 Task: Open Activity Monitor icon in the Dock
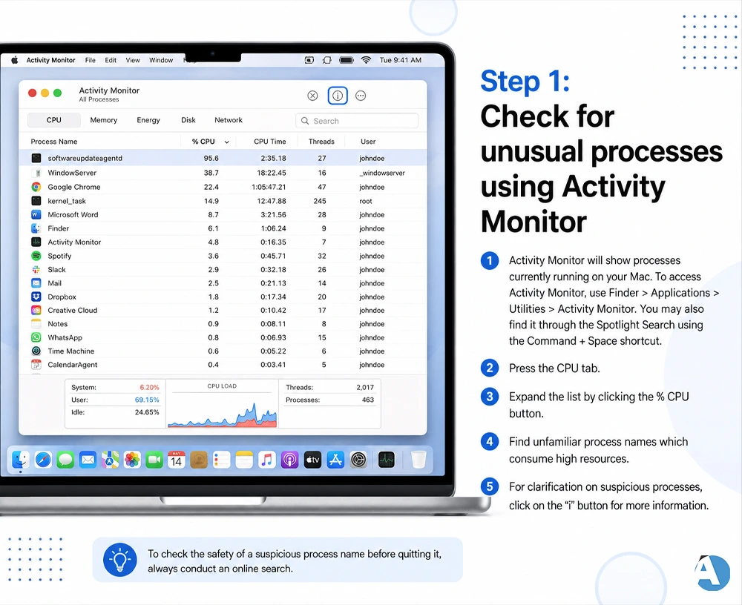coord(387,459)
